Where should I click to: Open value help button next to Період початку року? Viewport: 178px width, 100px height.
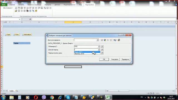[x=102, y=53]
